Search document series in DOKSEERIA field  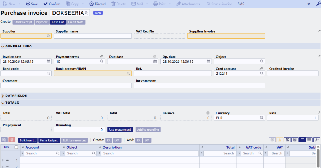(87, 13)
